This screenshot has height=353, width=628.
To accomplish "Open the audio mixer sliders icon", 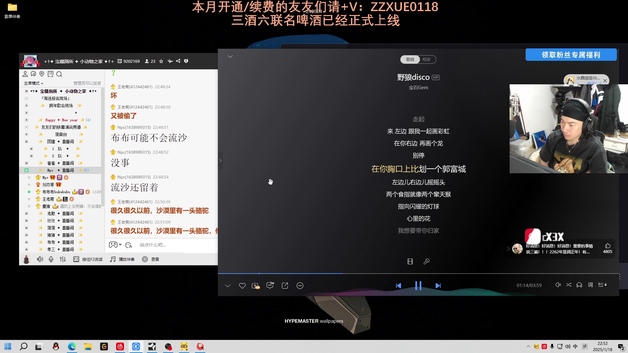I will pos(63,259).
